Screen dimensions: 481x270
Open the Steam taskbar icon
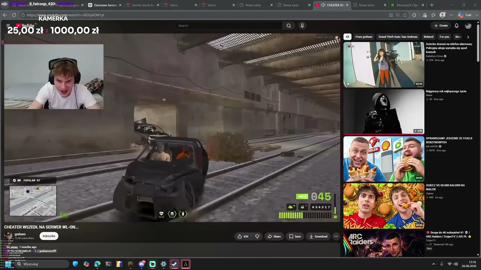coord(174,264)
